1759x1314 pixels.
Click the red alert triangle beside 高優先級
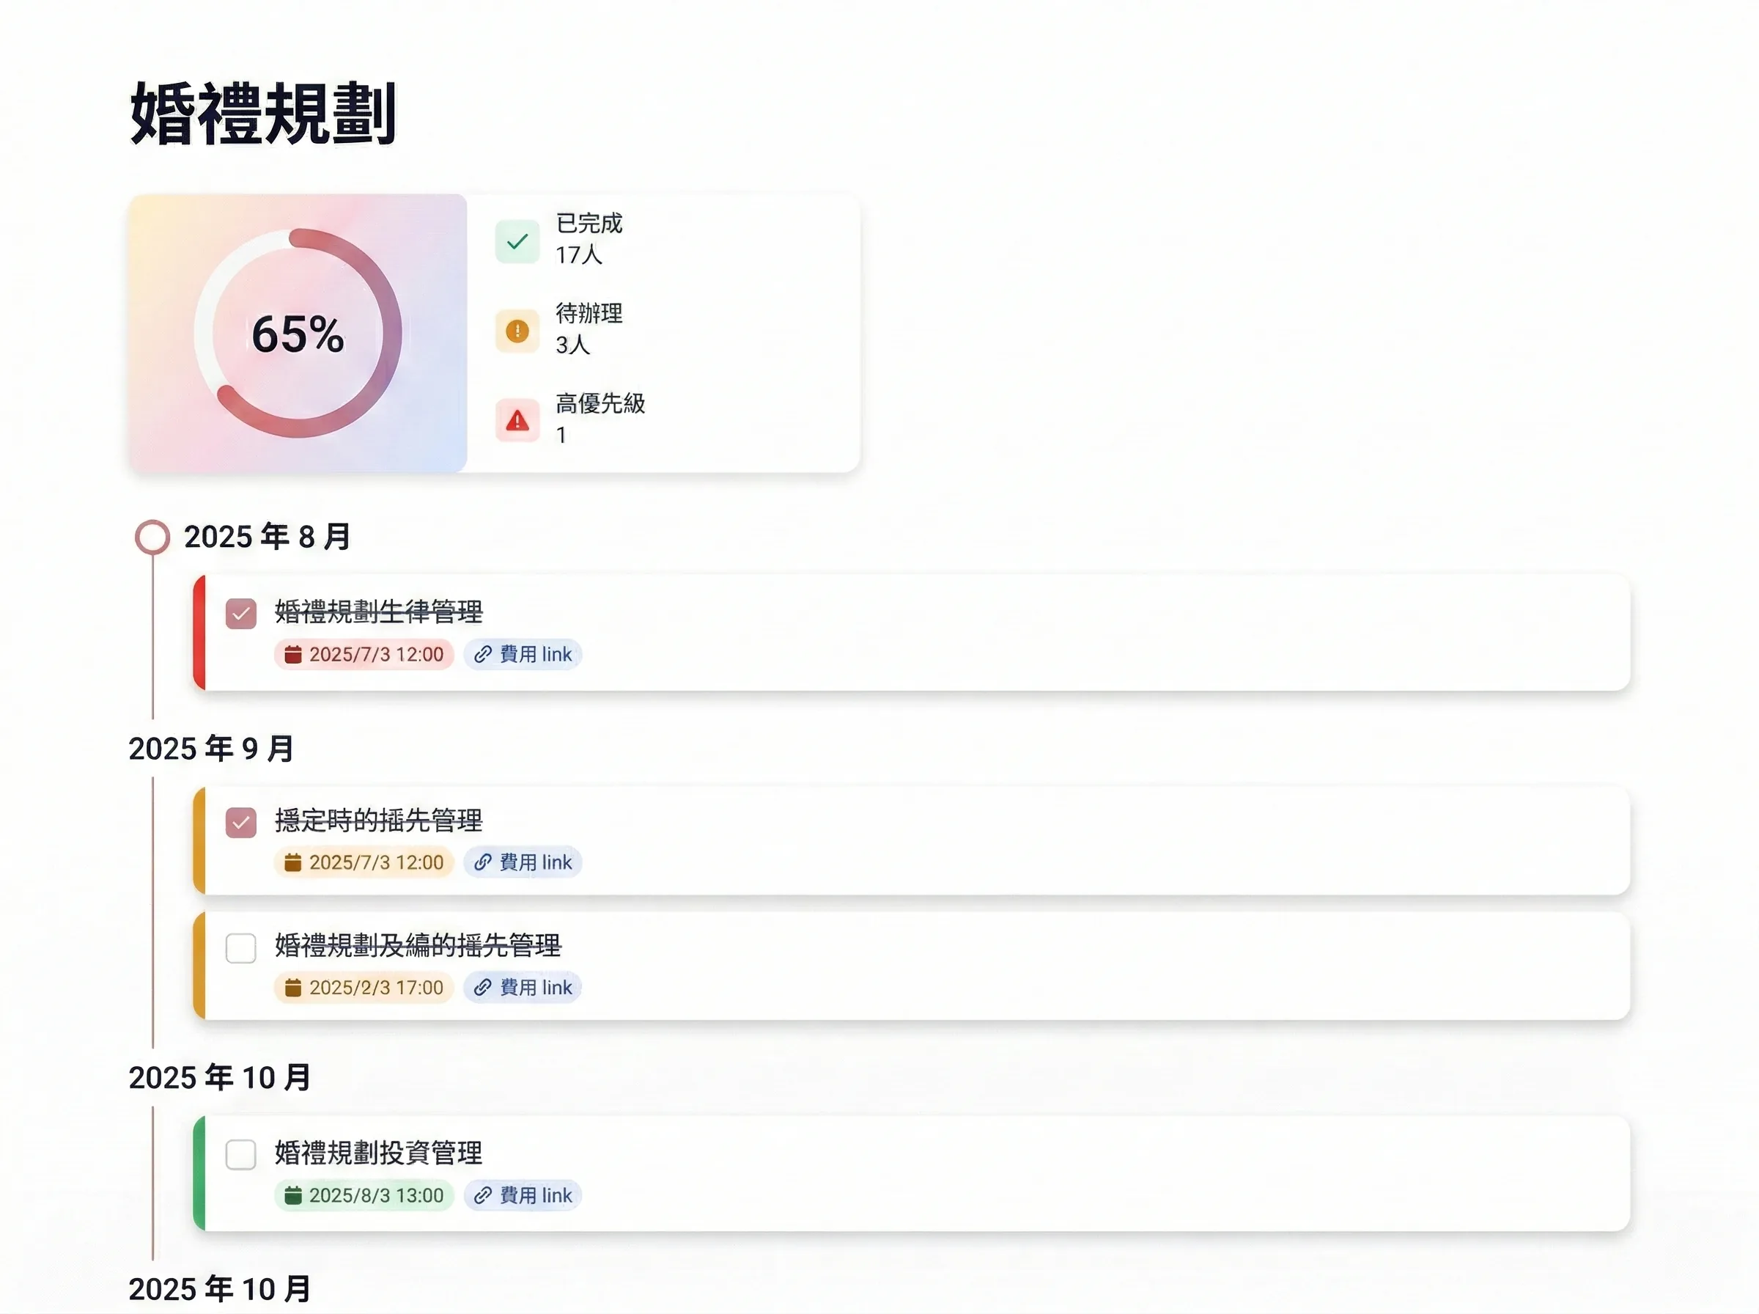[518, 420]
